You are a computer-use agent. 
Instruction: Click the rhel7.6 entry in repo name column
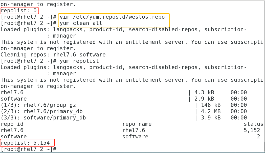click(134, 130)
